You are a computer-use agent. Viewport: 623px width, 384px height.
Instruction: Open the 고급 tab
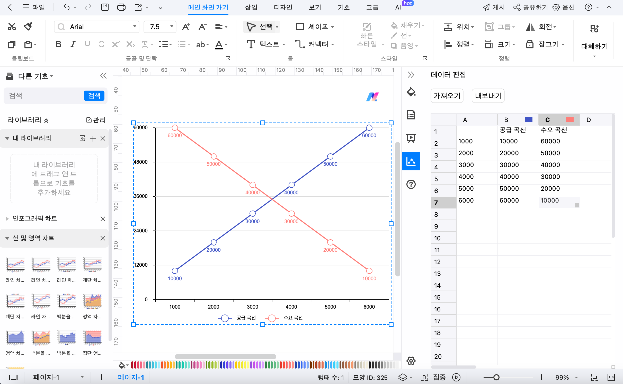(372, 7)
